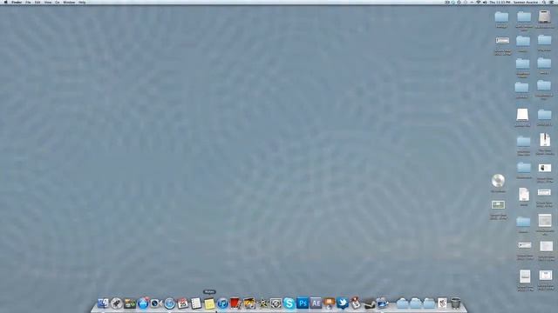Click the volume icon in menu bar
This screenshot has height=313, width=558.
pos(485,2)
